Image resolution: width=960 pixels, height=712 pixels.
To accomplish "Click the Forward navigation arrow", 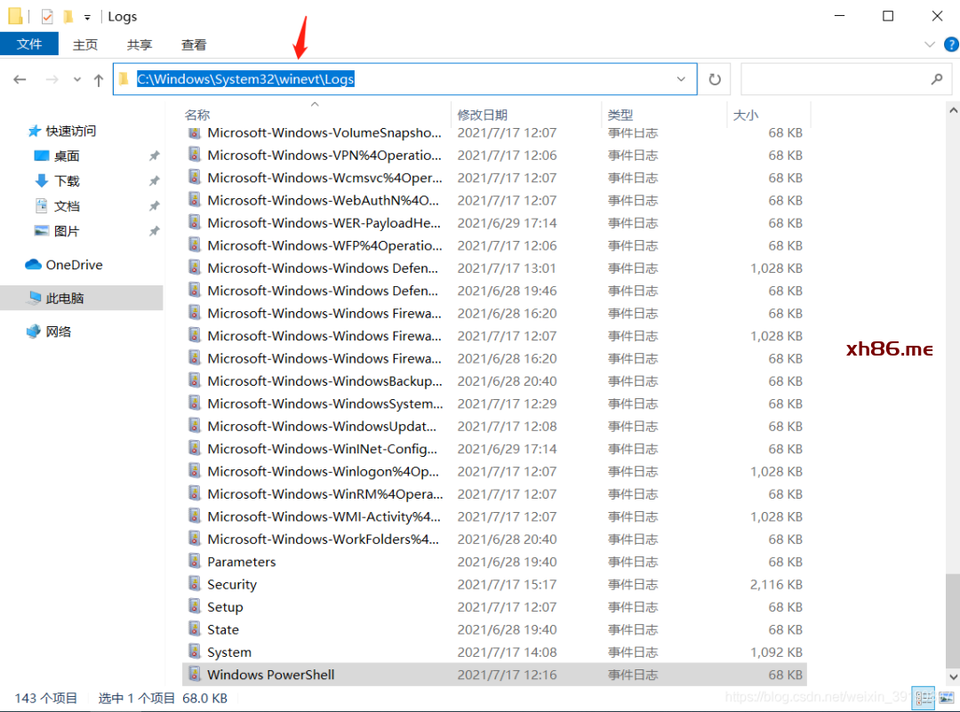I will coord(52,80).
